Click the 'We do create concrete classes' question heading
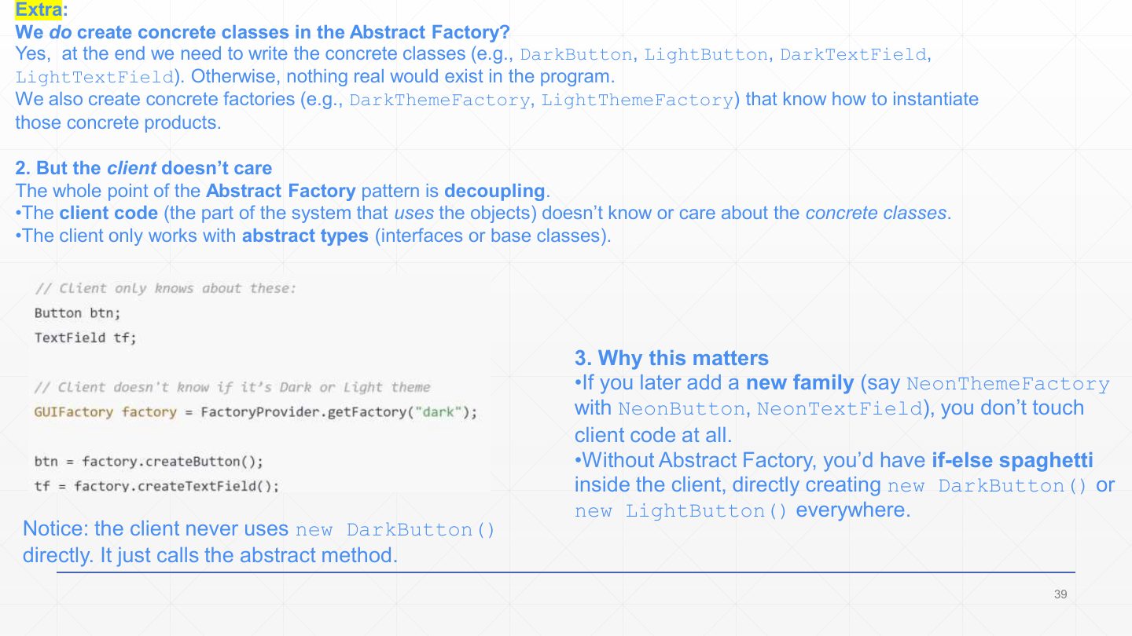1132x636 pixels. (263, 32)
